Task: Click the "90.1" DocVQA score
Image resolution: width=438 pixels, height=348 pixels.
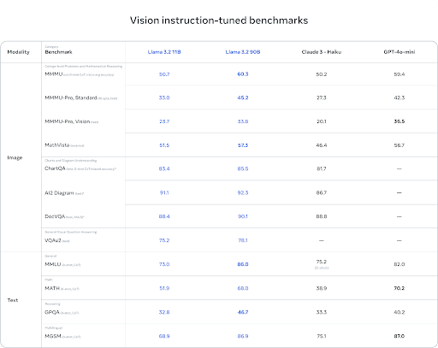Action: [x=243, y=216]
